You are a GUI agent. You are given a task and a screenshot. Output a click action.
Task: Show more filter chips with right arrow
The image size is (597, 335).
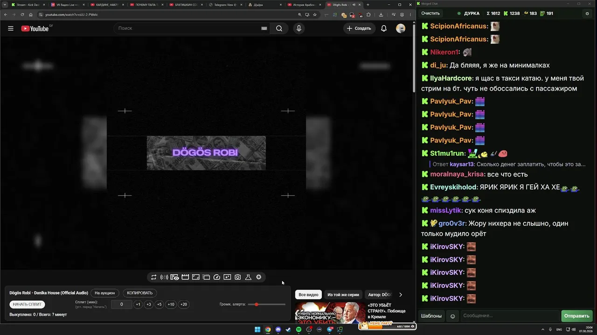click(x=400, y=295)
